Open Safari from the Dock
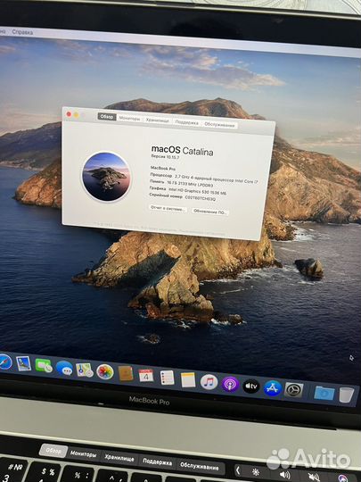Image resolution: width=361 pixels, height=482 pixels. pos(4,361)
